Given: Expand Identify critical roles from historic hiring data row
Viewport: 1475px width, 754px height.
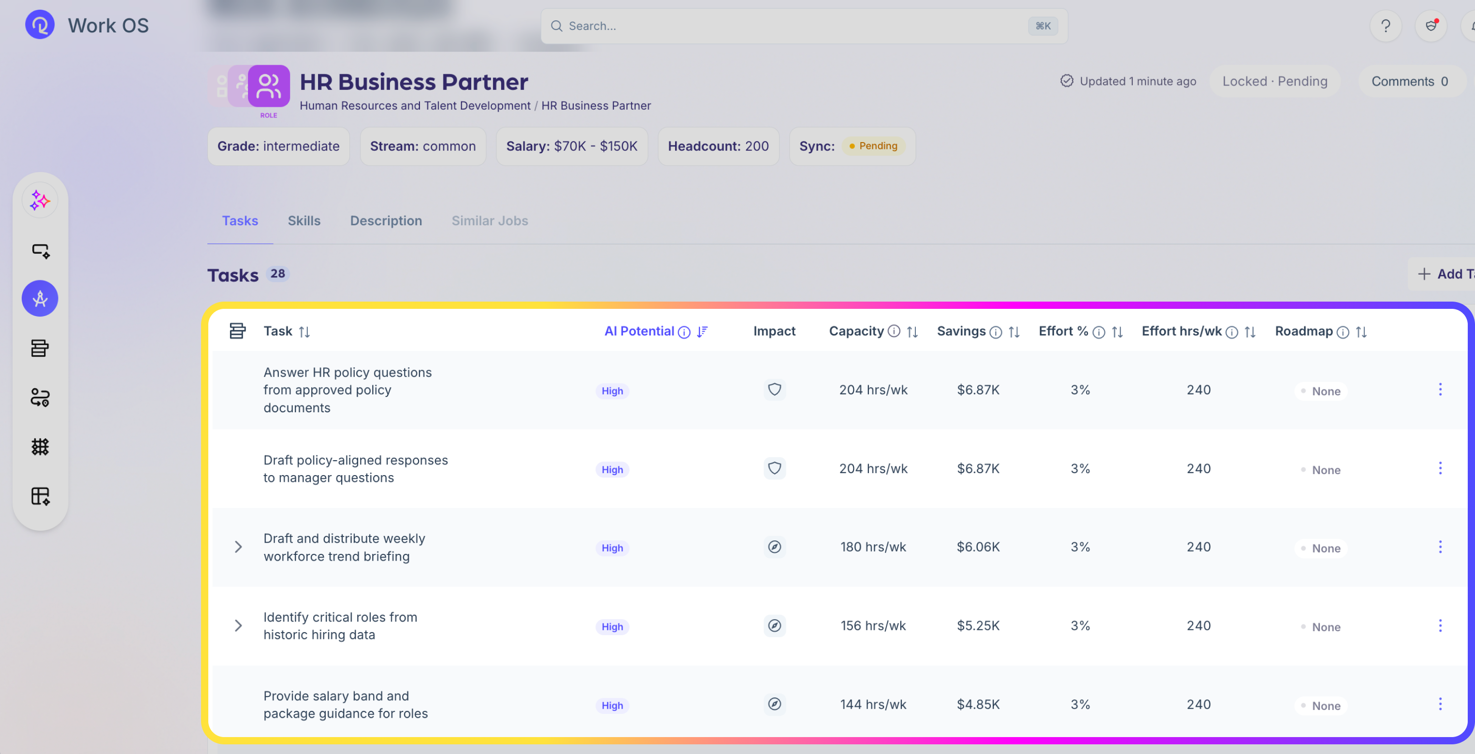Looking at the screenshot, I should [238, 625].
